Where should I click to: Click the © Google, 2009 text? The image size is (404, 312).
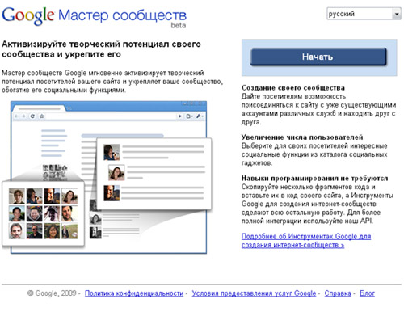point(52,293)
